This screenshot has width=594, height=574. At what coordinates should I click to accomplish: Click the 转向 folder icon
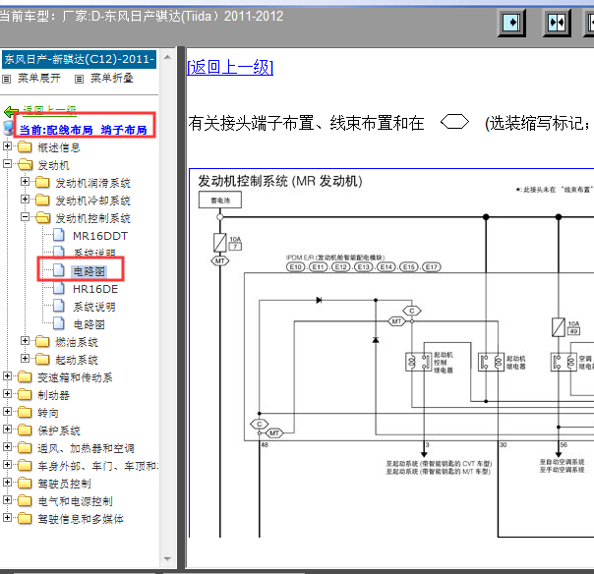point(25,413)
